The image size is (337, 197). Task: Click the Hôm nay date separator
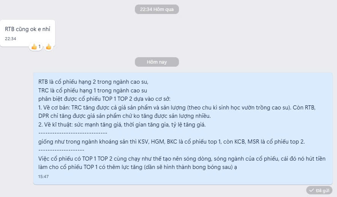[x=157, y=62]
